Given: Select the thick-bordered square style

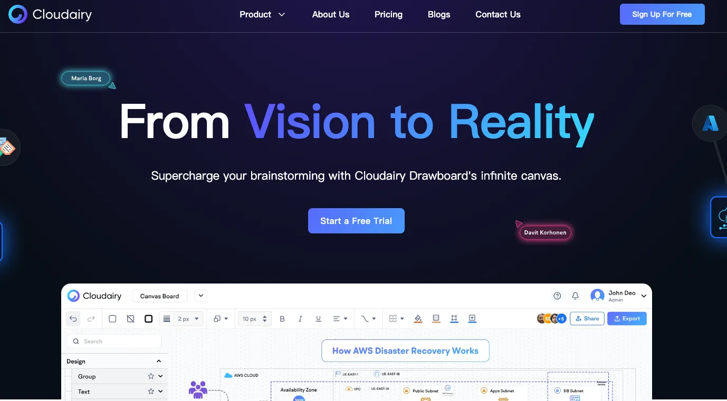Looking at the screenshot, I should tap(149, 319).
